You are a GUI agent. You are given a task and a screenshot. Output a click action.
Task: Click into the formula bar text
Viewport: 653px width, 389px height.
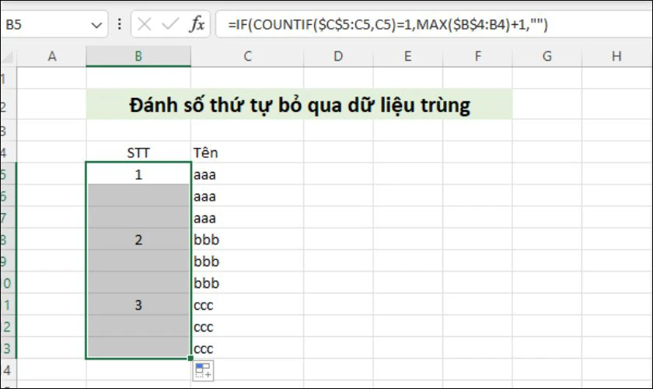pyautogui.click(x=387, y=25)
